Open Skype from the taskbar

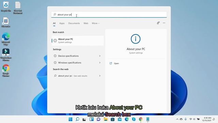coord(134,119)
